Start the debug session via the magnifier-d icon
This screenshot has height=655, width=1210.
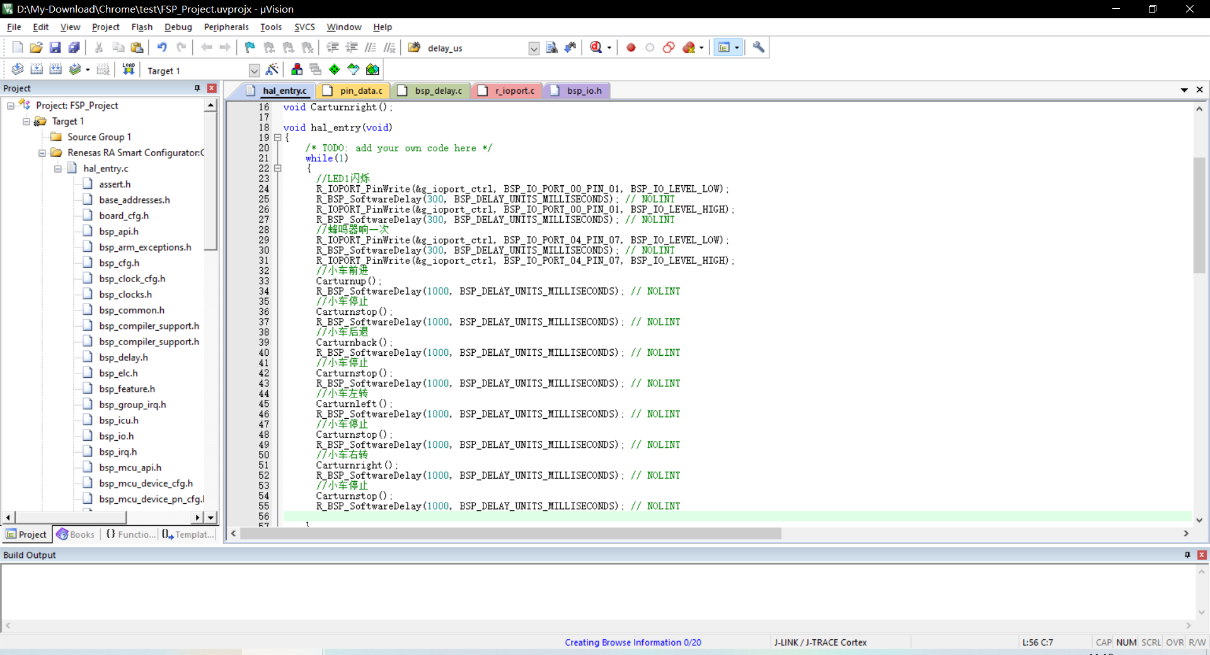coord(596,47)
